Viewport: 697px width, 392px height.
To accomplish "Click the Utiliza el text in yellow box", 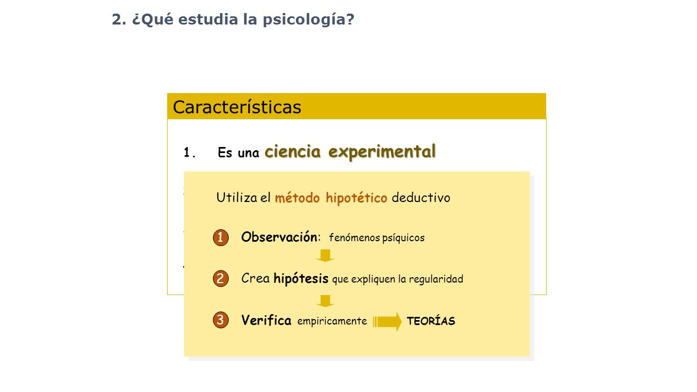I will tap(243, 198).
